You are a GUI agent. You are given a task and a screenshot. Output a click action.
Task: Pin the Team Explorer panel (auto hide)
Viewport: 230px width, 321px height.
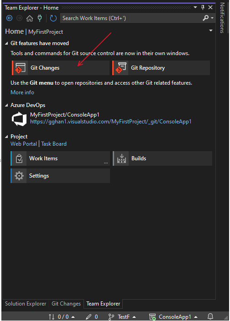point(203,7)
